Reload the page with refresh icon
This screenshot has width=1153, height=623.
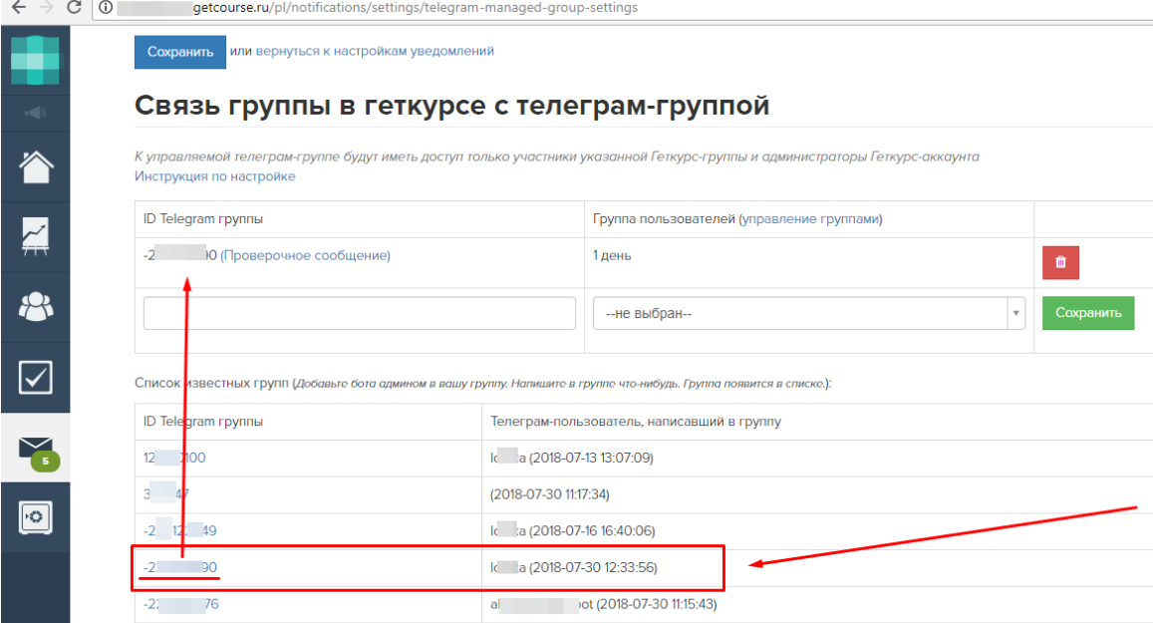74,7
